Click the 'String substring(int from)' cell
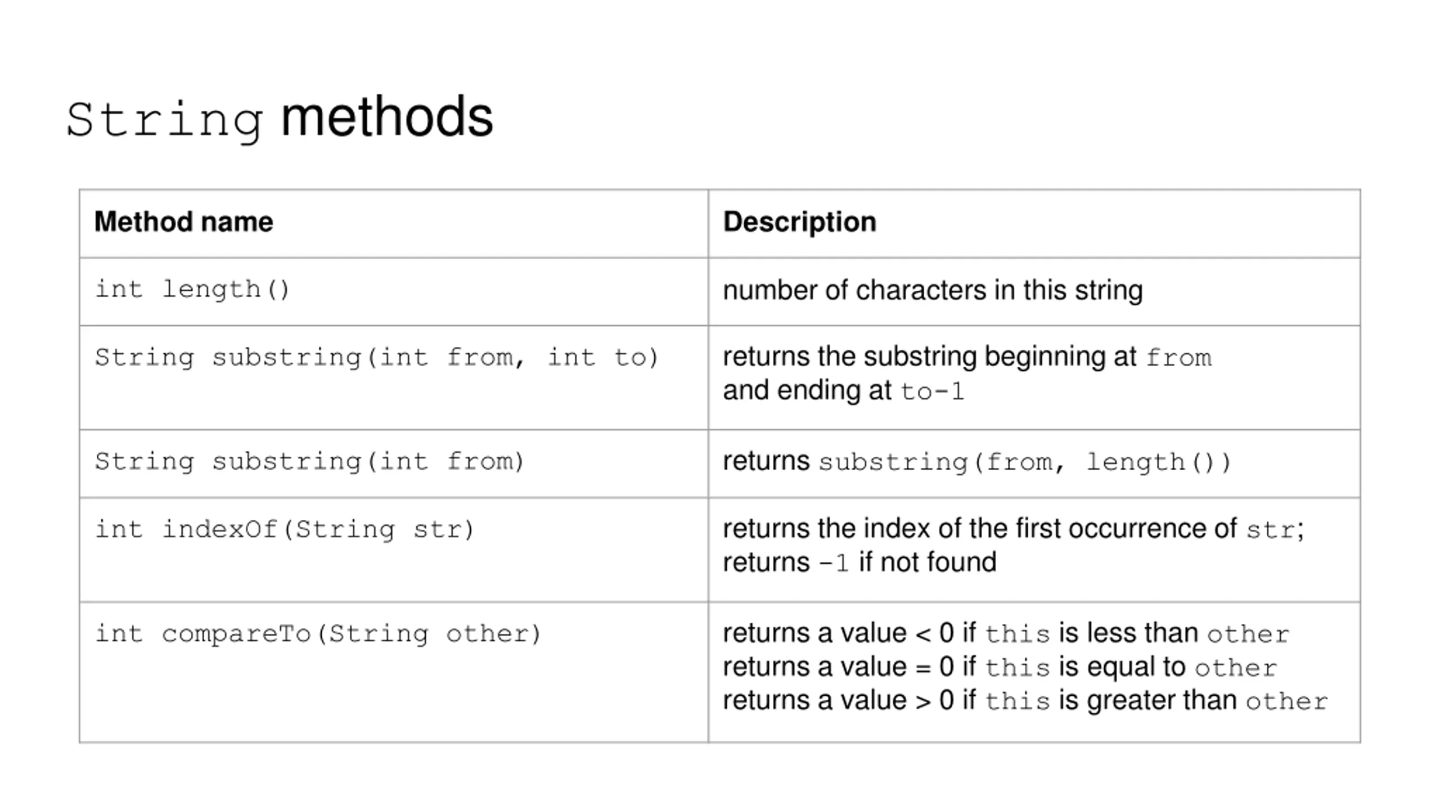 coord(394,463)
